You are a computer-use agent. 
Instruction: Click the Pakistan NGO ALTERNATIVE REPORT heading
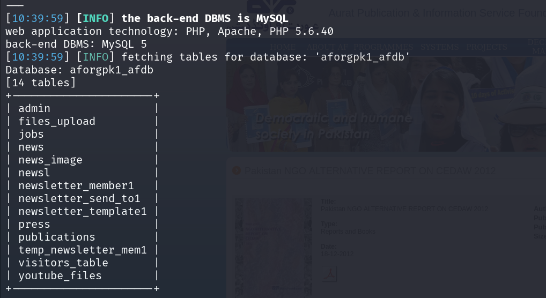[x=370, y=171]
